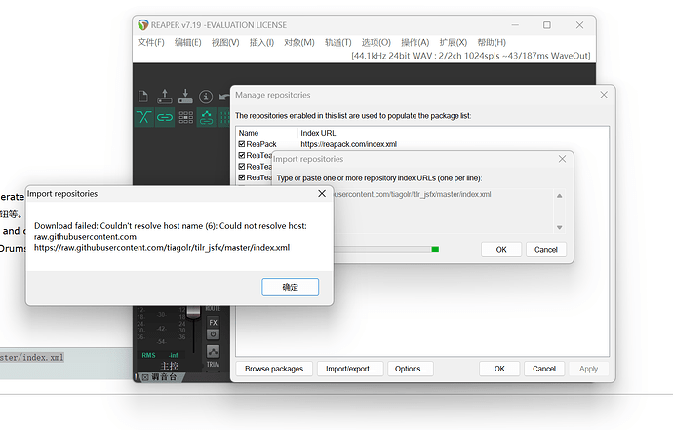Close the Download failed error dialog
The width and height of the screenshot is (673, 430).
(x=322, y=193)
